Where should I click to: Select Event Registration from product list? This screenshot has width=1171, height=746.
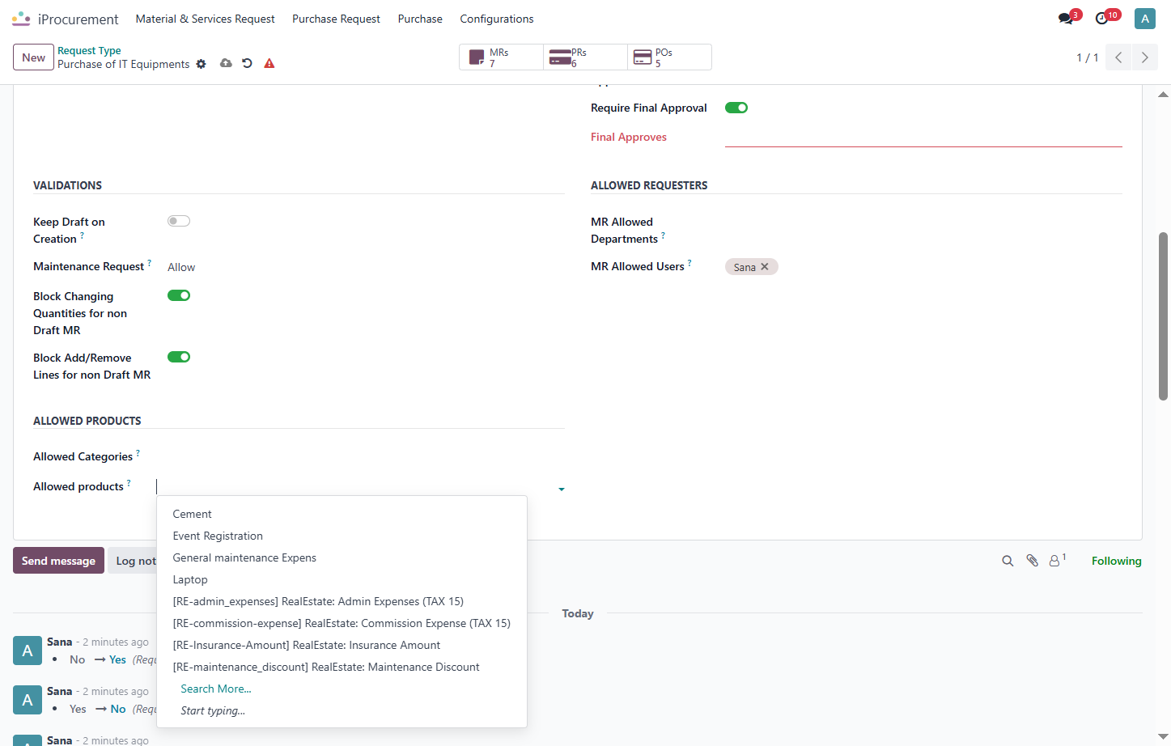pos(342,536)
